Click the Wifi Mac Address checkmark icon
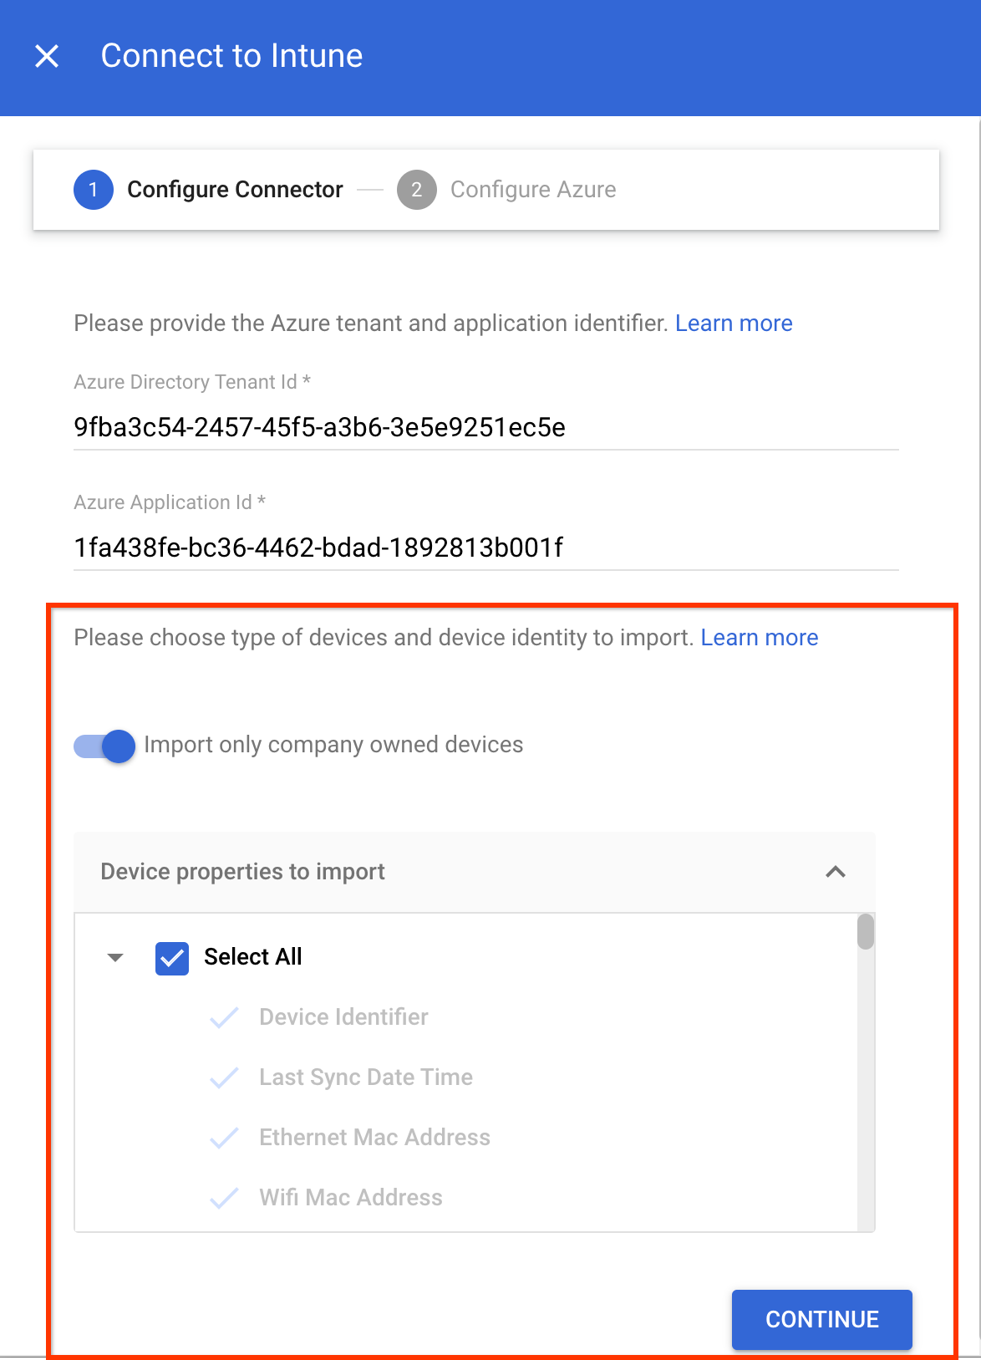Image resolution: width=981 pixels, height=1360 pixels. pos(224,1198)
